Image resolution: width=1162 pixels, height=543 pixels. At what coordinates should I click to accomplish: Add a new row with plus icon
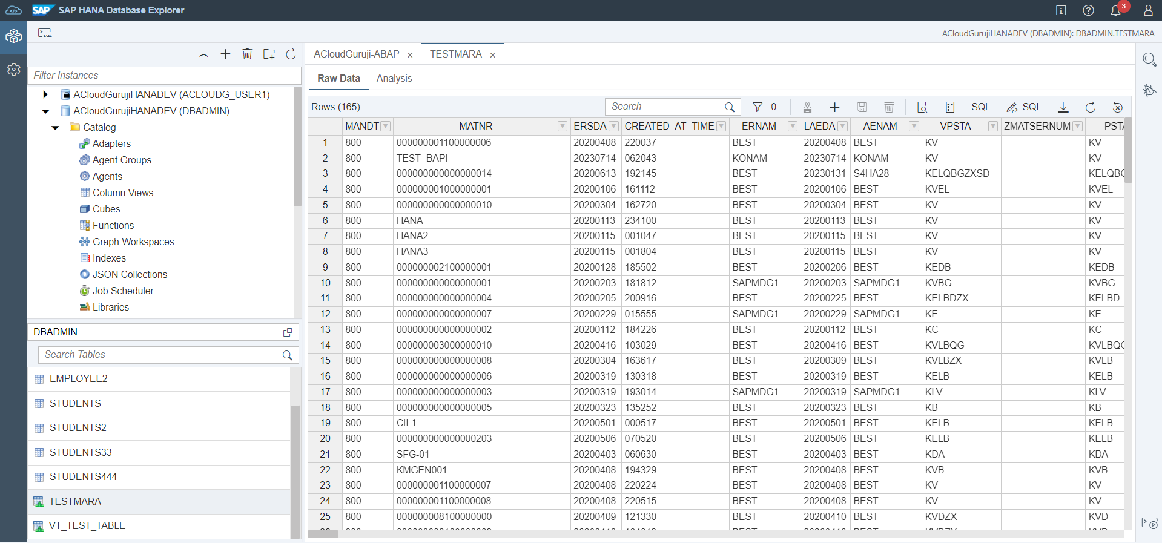point(834,107)
